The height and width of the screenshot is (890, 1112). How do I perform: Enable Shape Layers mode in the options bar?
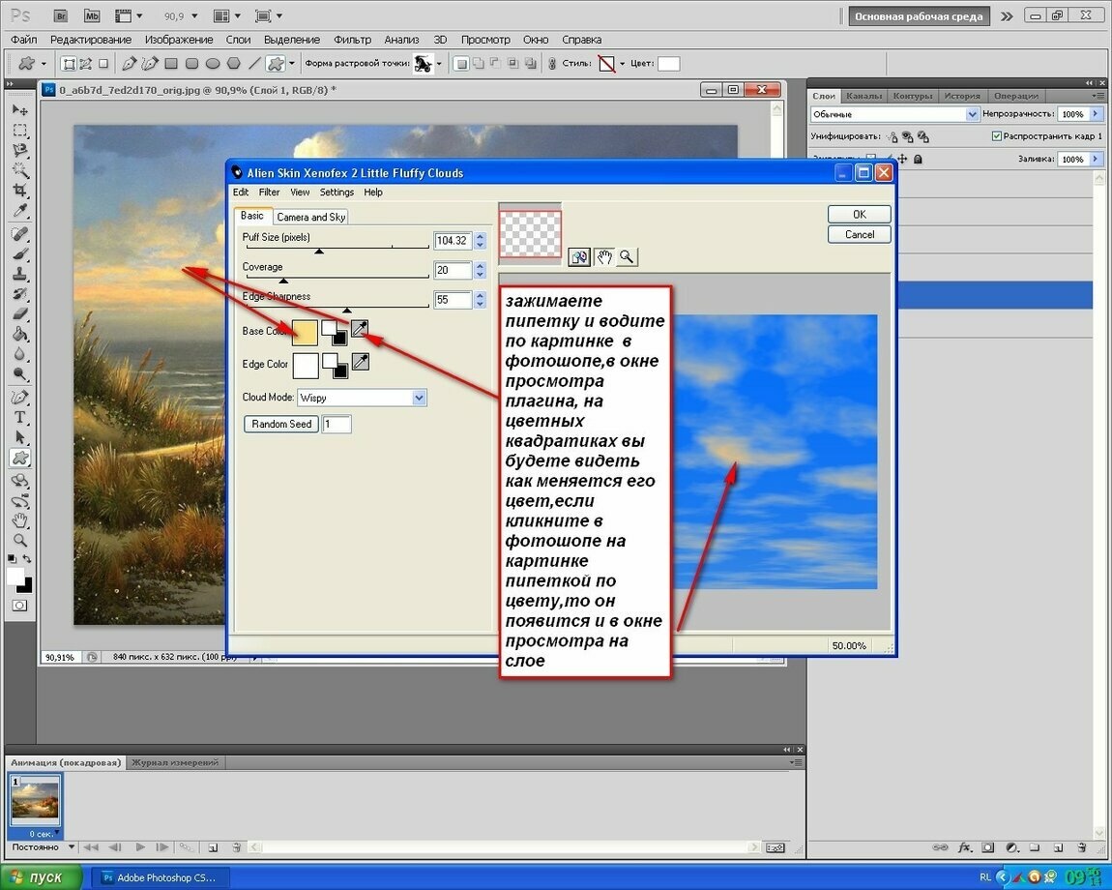pos(69,64)
